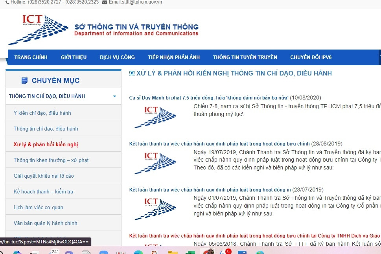Select CHUYỂN ĐỔI IPV6 menu item
Image resolution: width=381 pixels, height=254 pixels.
coord(311,57)
